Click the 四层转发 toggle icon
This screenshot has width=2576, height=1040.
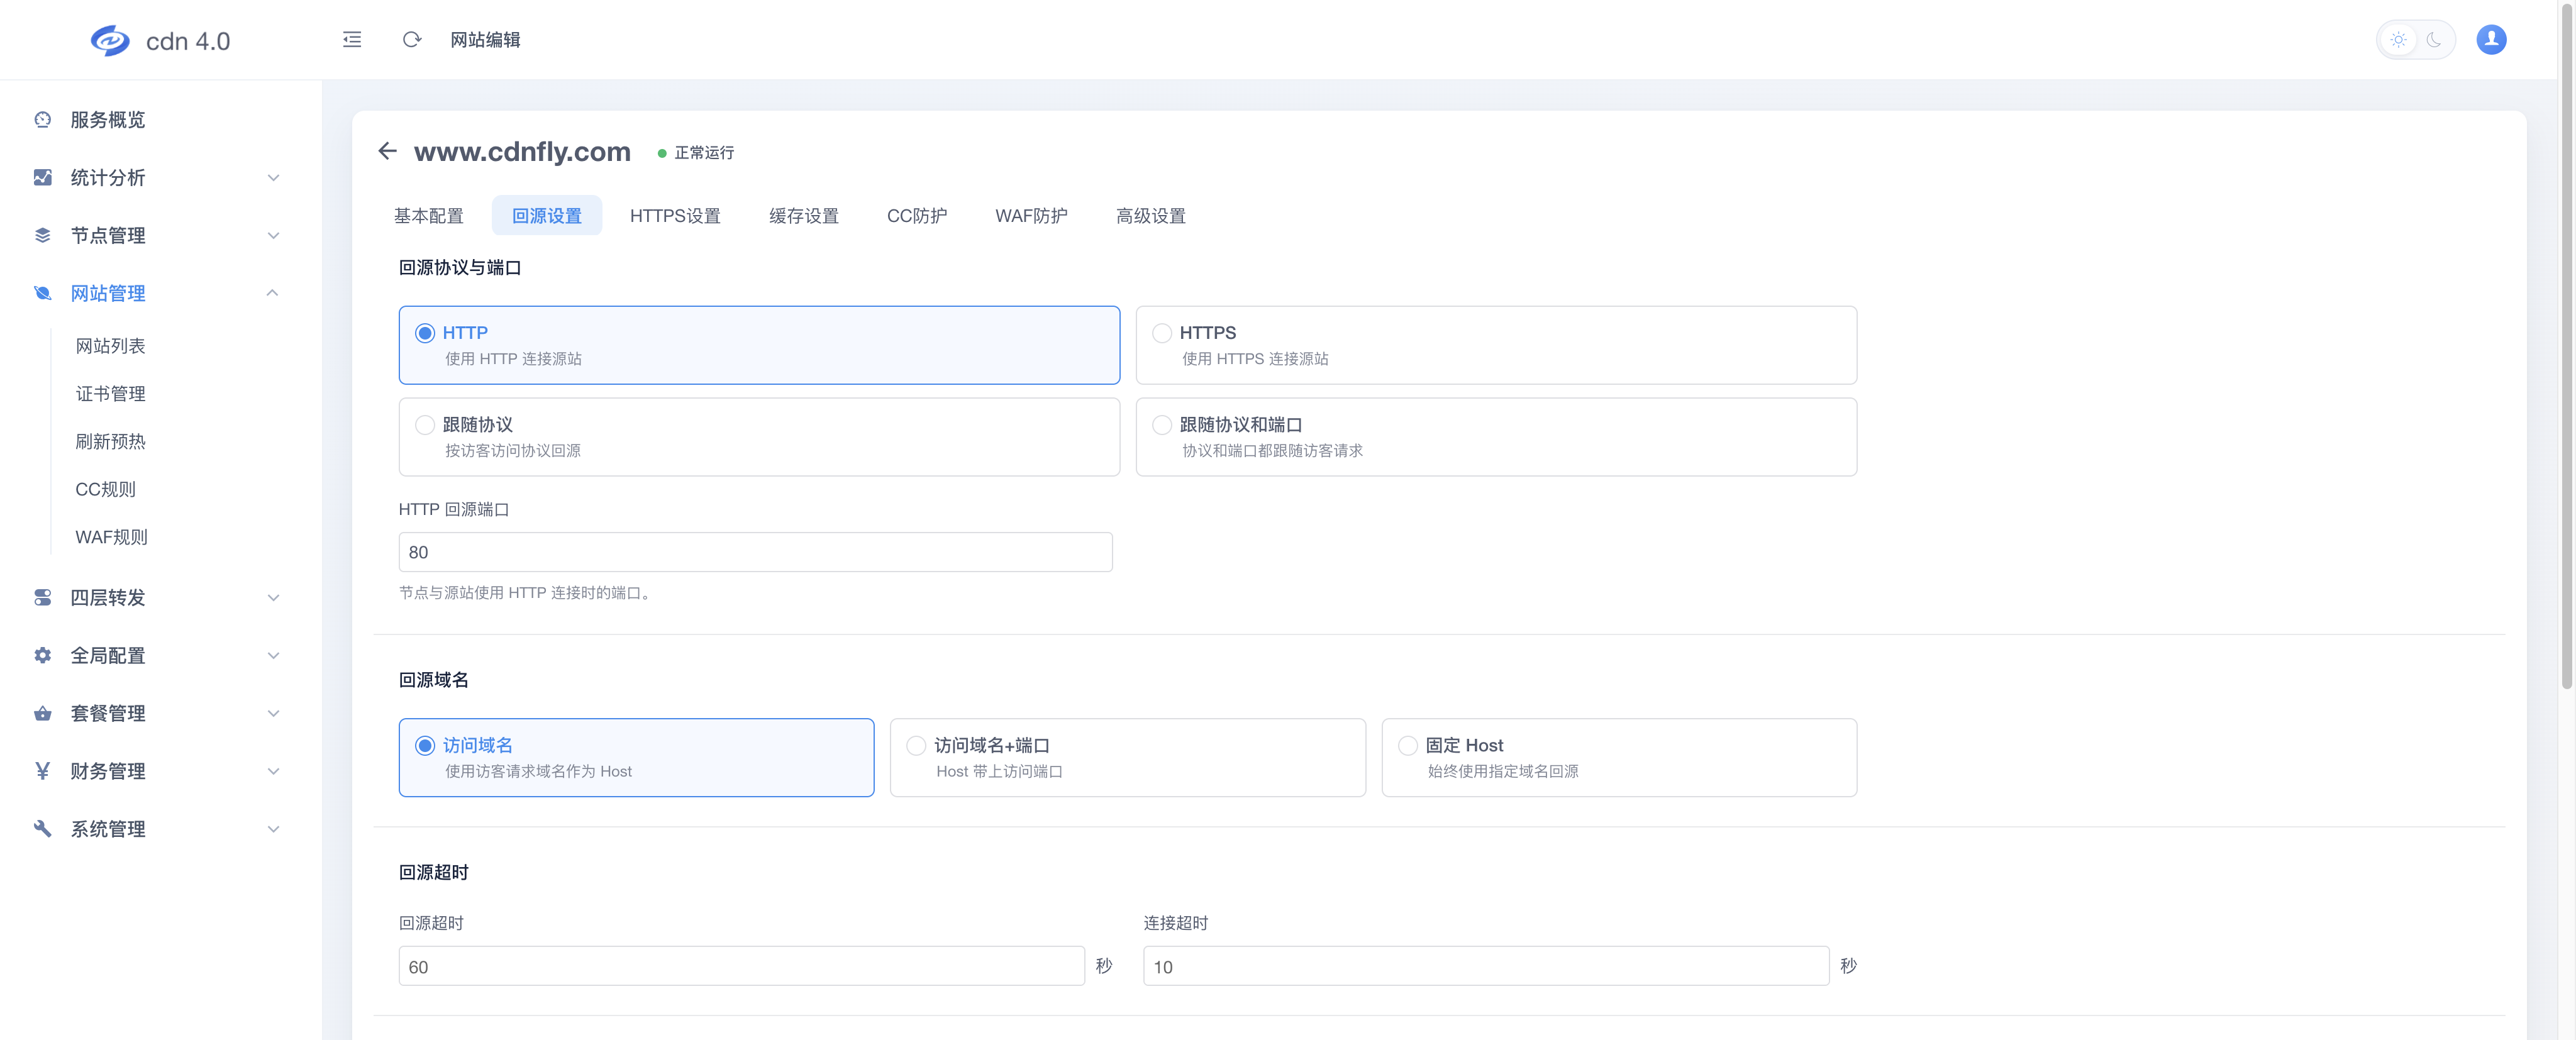[42, 598]
